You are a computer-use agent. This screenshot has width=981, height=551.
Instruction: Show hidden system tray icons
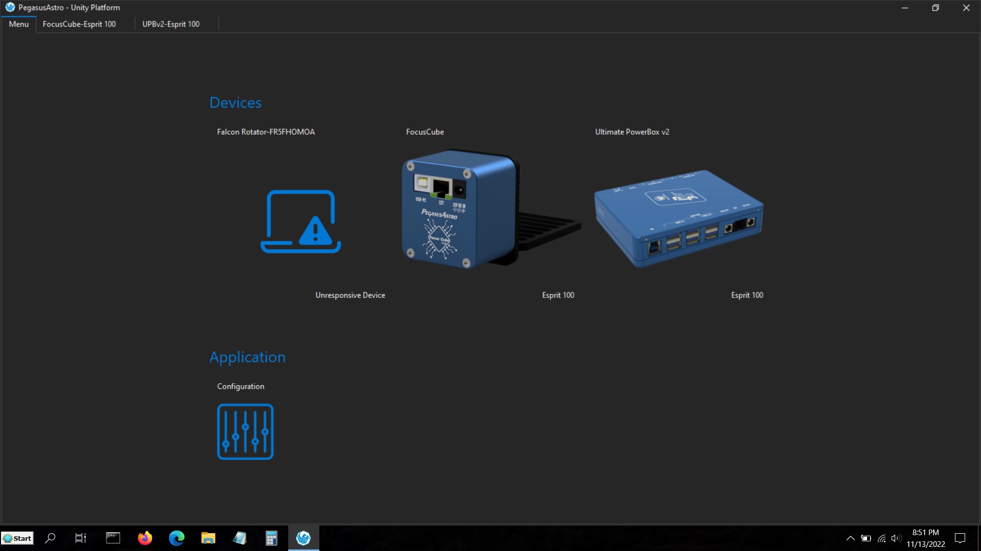[850, 538]
